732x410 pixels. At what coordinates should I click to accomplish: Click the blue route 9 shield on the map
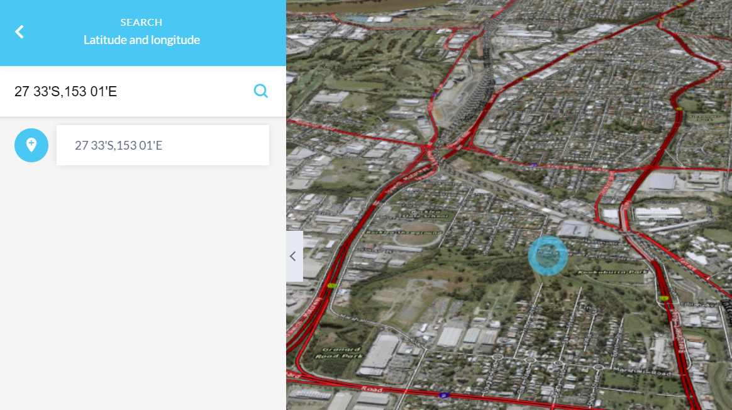[445, 395]
